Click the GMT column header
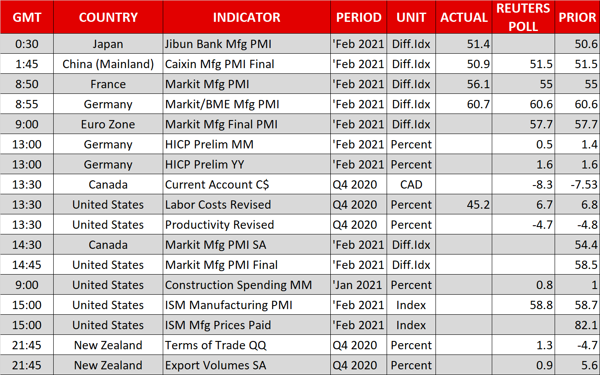This screenshot has width=600, height=375. coord(27,17)
